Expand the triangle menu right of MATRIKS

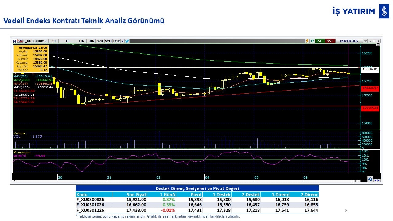point(365,41)
